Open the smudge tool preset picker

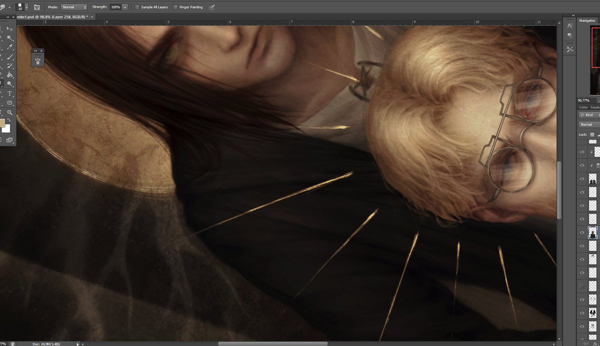click(8, 7)
